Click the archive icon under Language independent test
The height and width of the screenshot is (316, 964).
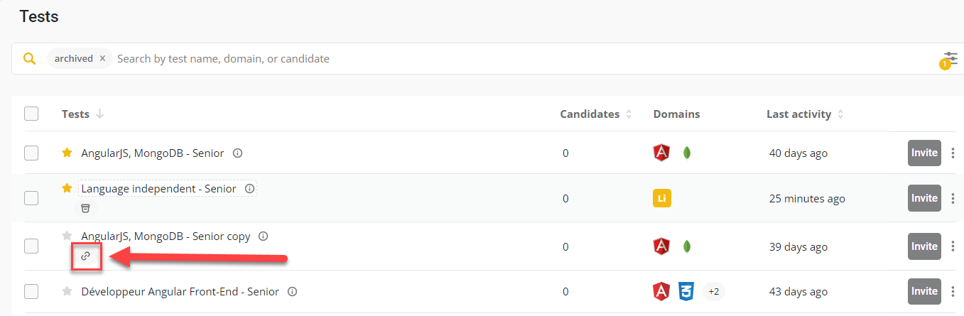click(85, 208)
